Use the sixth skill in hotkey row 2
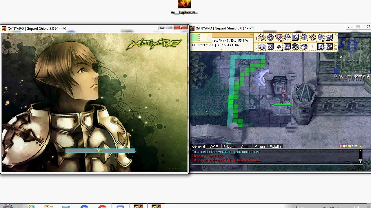 [x=304, y=47]
